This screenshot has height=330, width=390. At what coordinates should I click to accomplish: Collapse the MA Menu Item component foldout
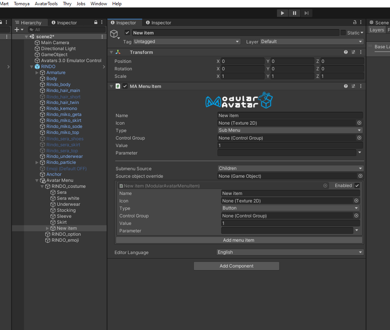111,86
